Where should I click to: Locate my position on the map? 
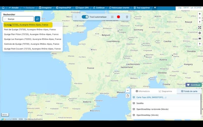200,33
